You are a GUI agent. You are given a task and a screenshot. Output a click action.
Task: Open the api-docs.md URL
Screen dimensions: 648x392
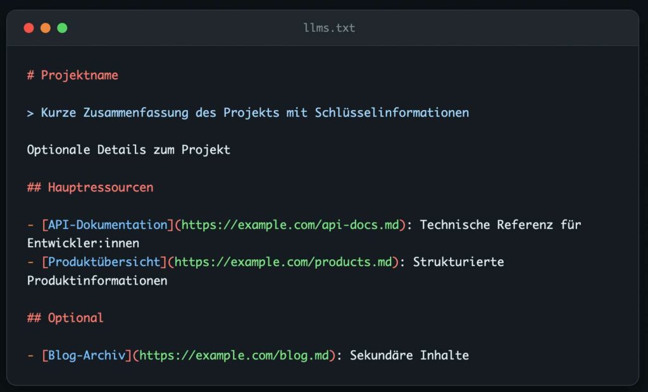(x=290, y=224)
